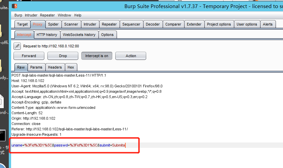The width and height of the screenshot is (283, 168).
Task: Click the Accept-Encoding: gzip, deflate line
Action: [x=36, y=102]
